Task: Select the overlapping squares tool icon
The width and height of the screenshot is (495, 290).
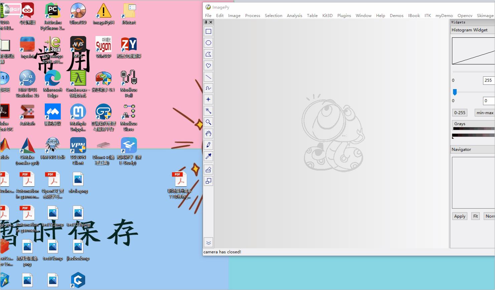Action: (x=208, y=181)
